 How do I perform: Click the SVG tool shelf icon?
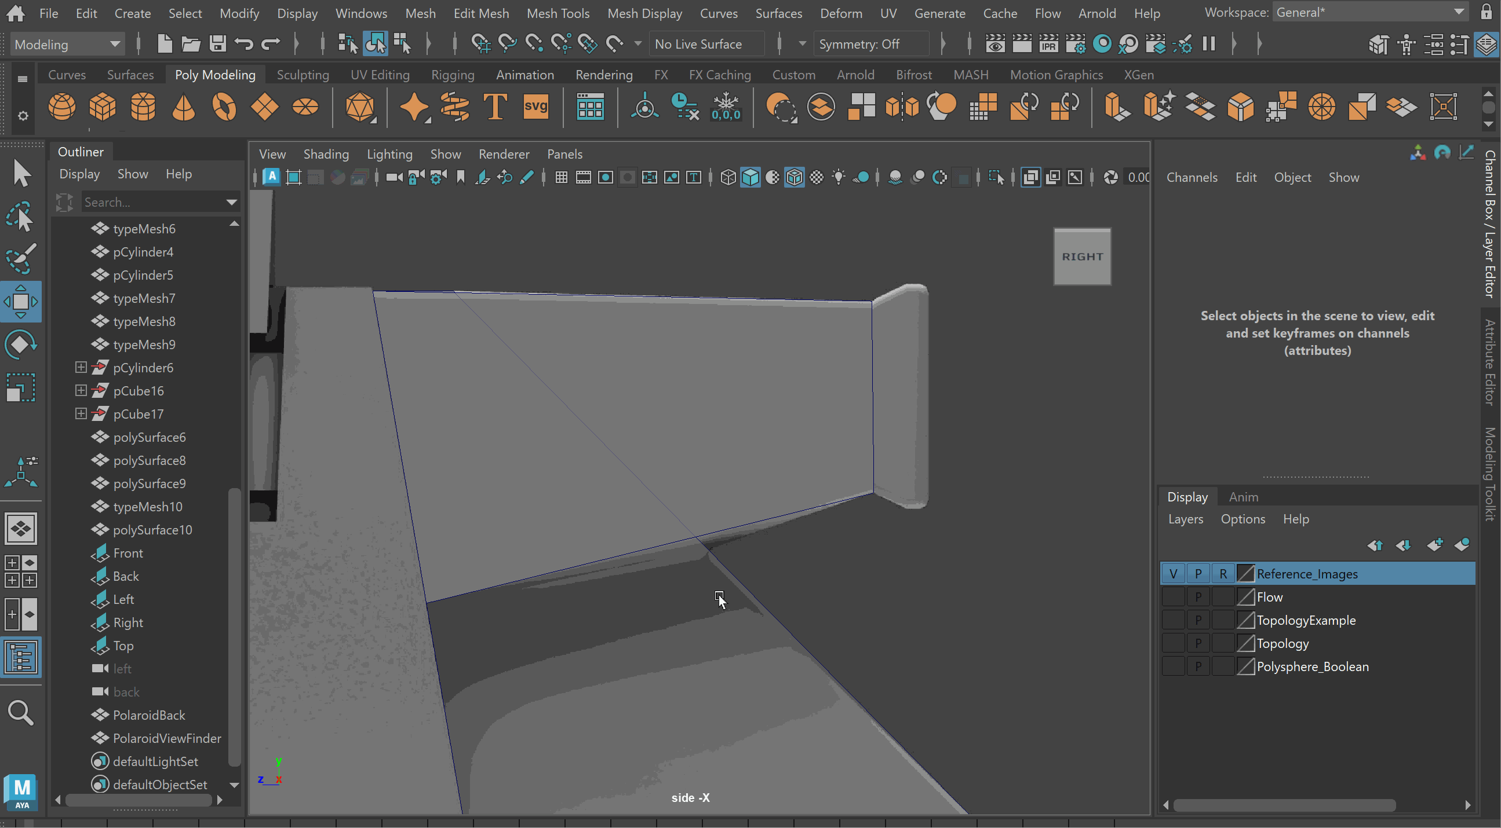535,107
